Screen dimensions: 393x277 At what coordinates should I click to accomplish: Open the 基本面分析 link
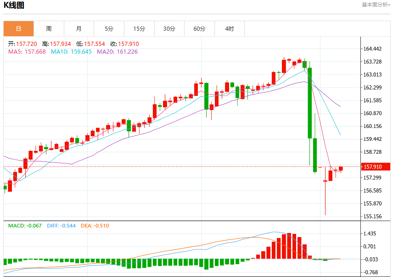pyautogui.click(x=376, y=5)
